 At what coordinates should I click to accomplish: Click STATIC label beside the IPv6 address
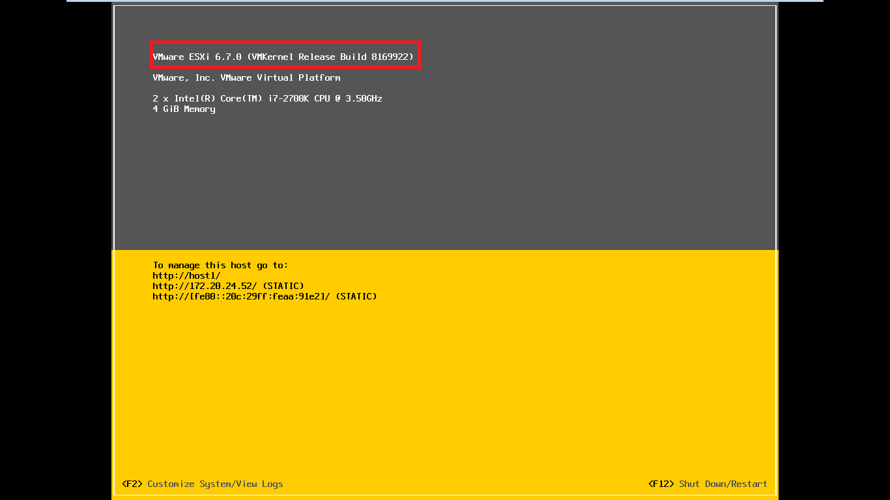click(x=356, y=296)
